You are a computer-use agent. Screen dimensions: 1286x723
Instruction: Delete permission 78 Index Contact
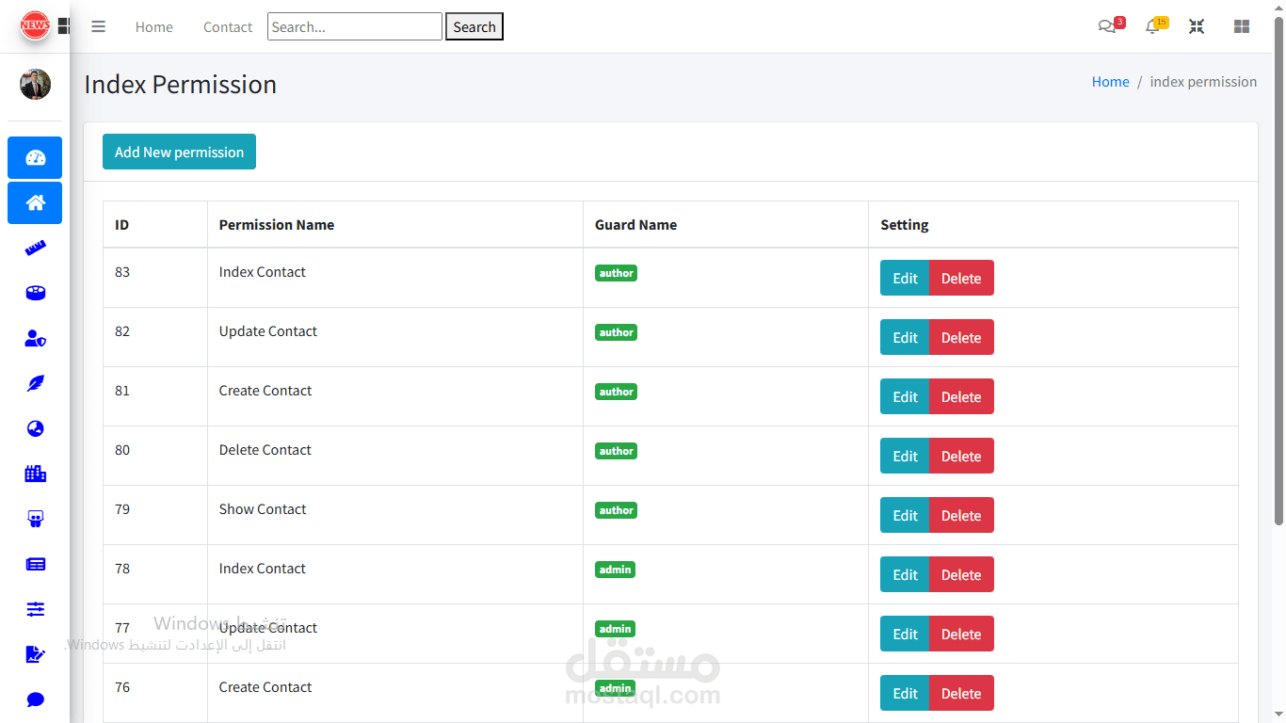pos(961,574)
